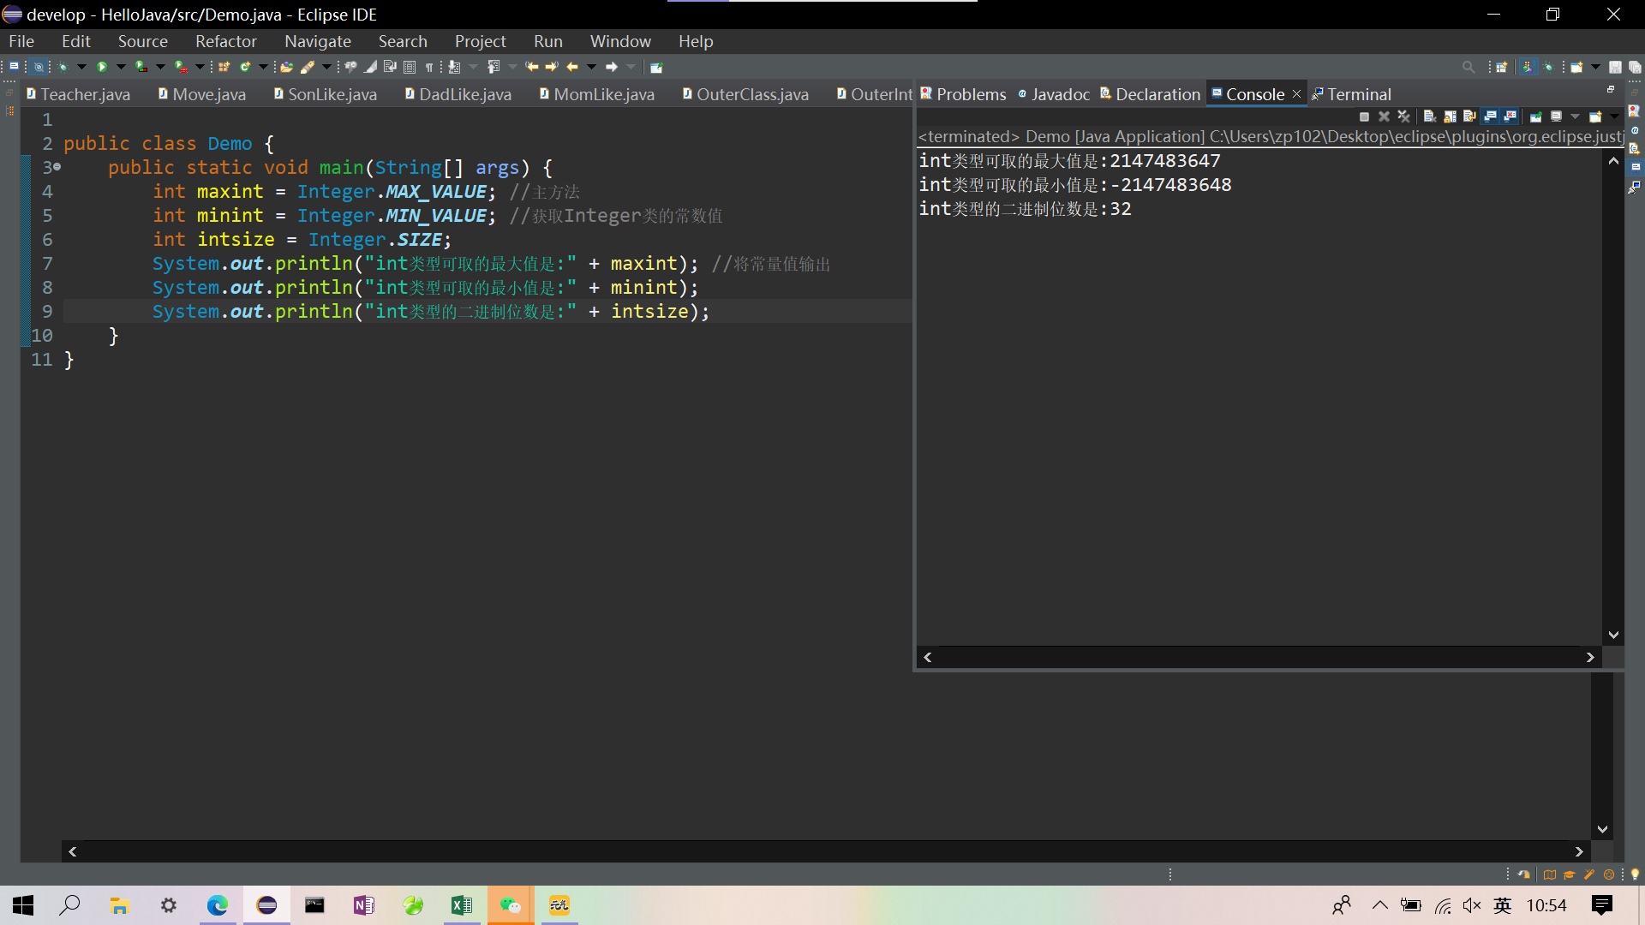The height and width of the screenshot is (925, 1645).
Task: Switch to the Problems tab
Action: pos(970,94)
